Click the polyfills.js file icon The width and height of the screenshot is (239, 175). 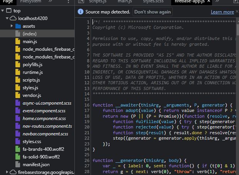pyautogui.click(x=18, y=65)
